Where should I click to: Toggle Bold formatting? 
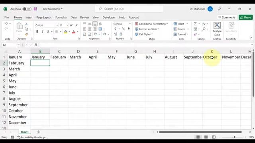pyautogui.click(x=37, y=31)
